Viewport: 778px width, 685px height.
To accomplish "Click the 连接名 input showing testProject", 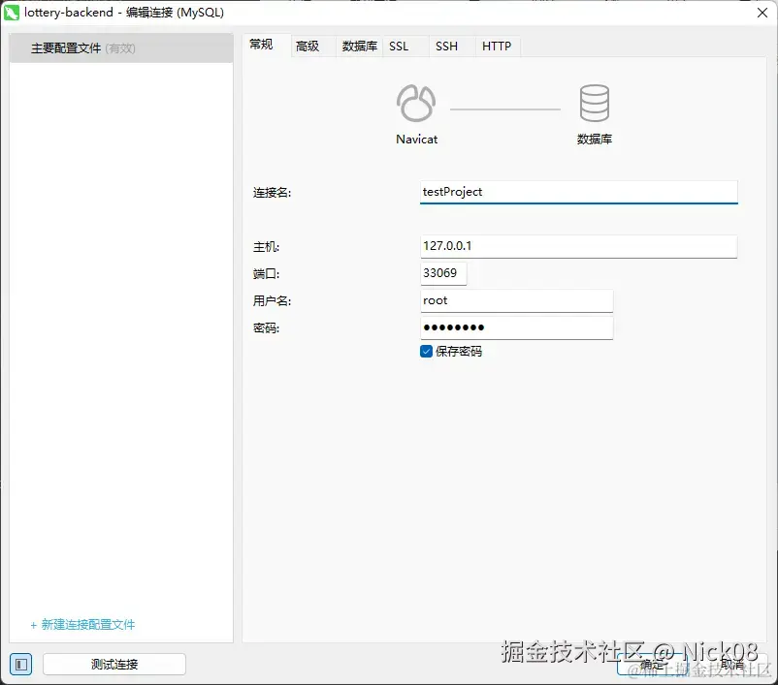I will (x=578, y=192).
